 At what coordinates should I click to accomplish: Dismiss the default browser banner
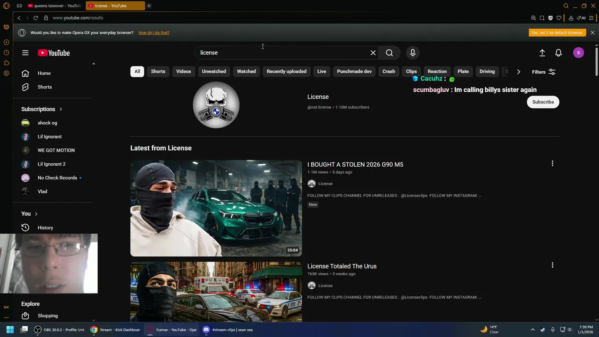[592, 33]
